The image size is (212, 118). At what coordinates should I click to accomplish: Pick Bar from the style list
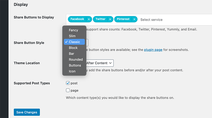[71, 54]
